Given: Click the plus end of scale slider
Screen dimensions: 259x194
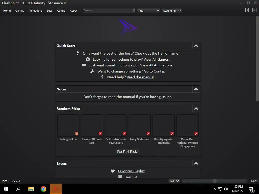Looking at the screenshot, I should pyautogui.click(x=245, y=181).
